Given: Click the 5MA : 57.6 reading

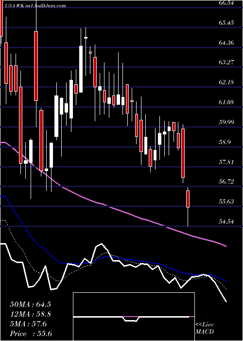Looking at the screenshot, I should coord(28,324).
